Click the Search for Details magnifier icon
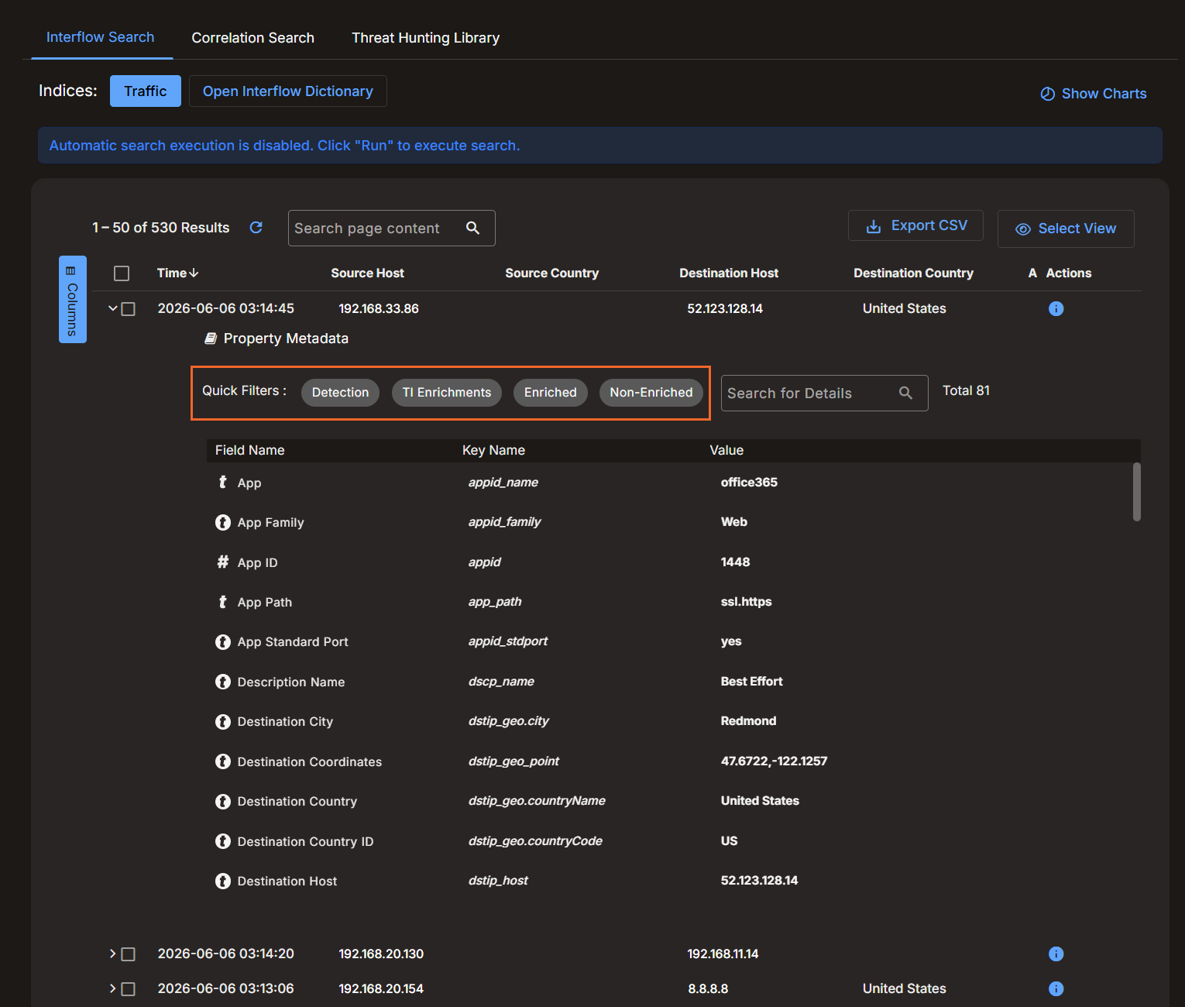This screenshot has height=1007, width=1185. (x=905, y=393)
